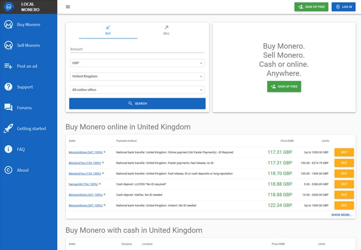
Task: Click SHOW MORE... under online offers
Action: (342, 215)
